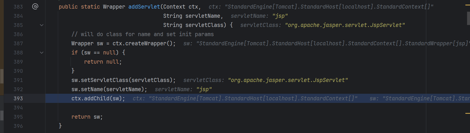Click the comment text on line 386
This screenshot has width=470, height=133.
click(142, 34)
